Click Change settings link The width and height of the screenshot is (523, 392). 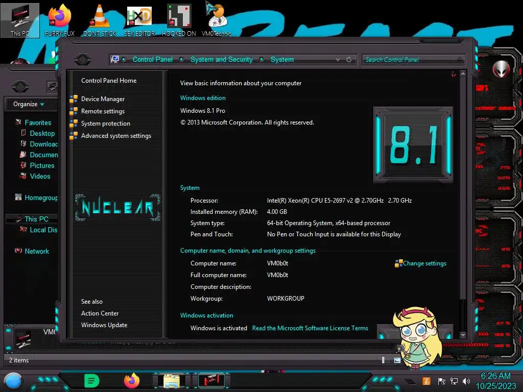[x=424, y=263]
